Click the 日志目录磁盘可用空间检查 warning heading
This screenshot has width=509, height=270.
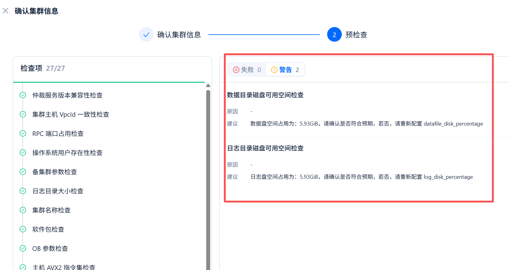(265, 148)
